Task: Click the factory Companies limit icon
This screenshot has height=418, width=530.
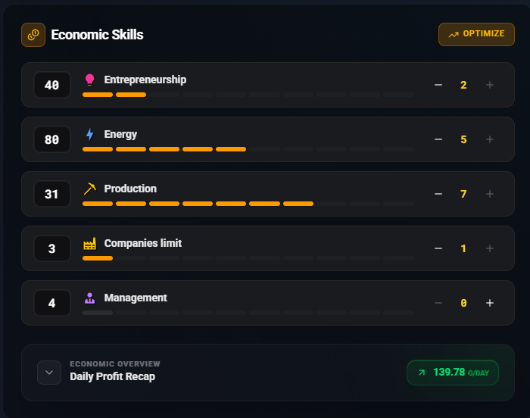Action: pos(89,244)
